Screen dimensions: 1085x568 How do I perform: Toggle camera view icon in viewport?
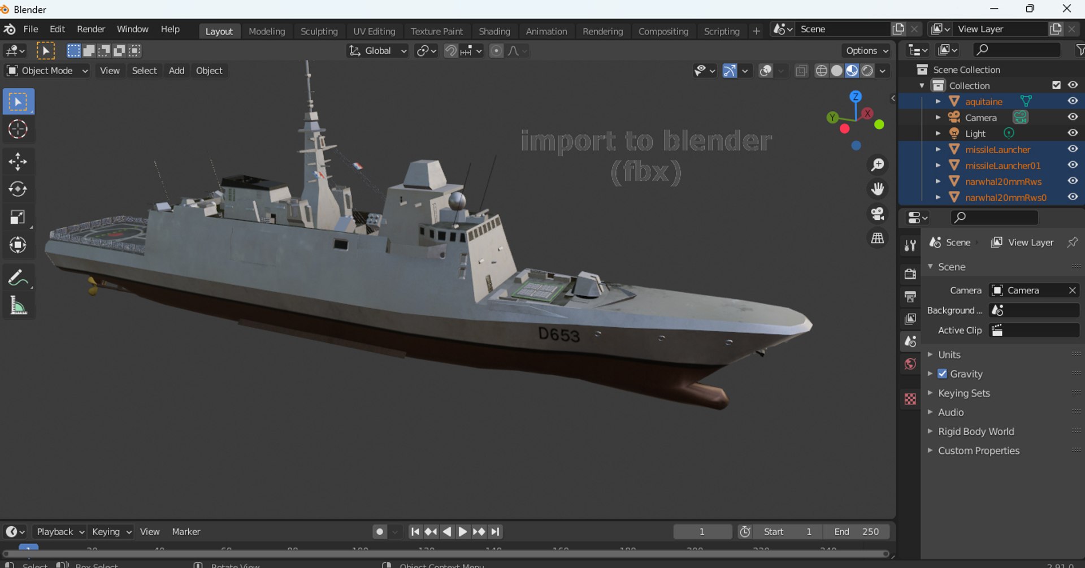pos(878,214)
